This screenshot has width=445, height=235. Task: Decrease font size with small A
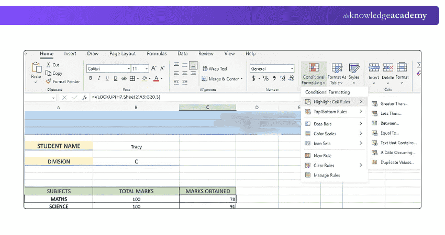pyautogui.click(x=162, y=68)
